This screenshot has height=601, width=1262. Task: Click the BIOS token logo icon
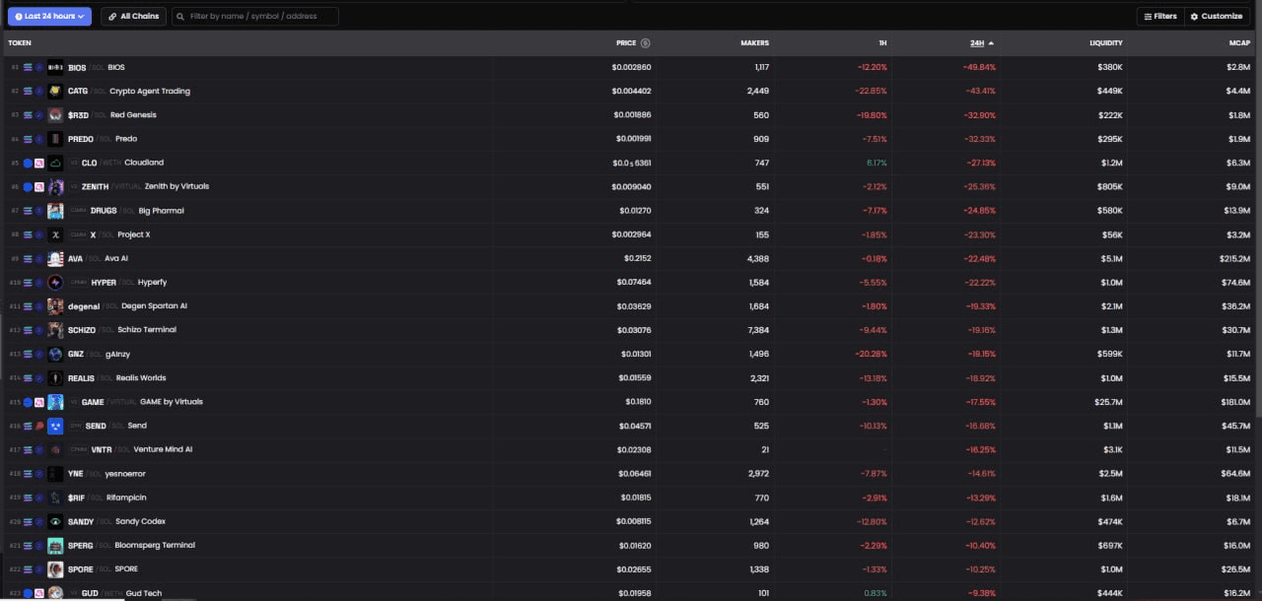[x=55, y=67]
